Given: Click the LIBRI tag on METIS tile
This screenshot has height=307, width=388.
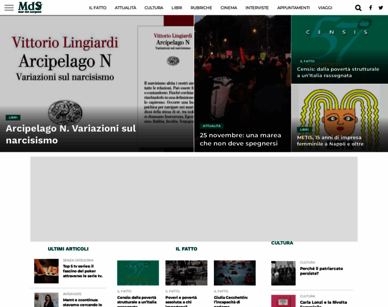Looking at the screenshot, I should coord(304,129).
